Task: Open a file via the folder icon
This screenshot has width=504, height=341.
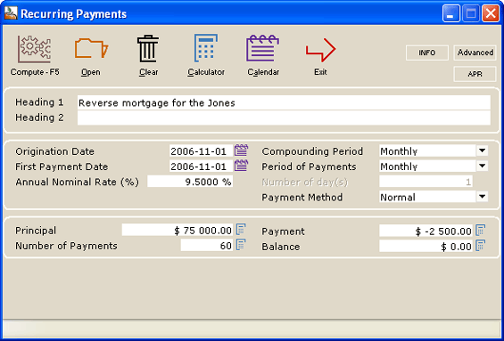Action: click(91, 49)
